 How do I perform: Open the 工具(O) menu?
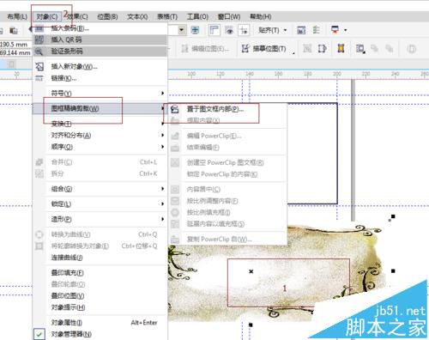click(x=197, y=16)
